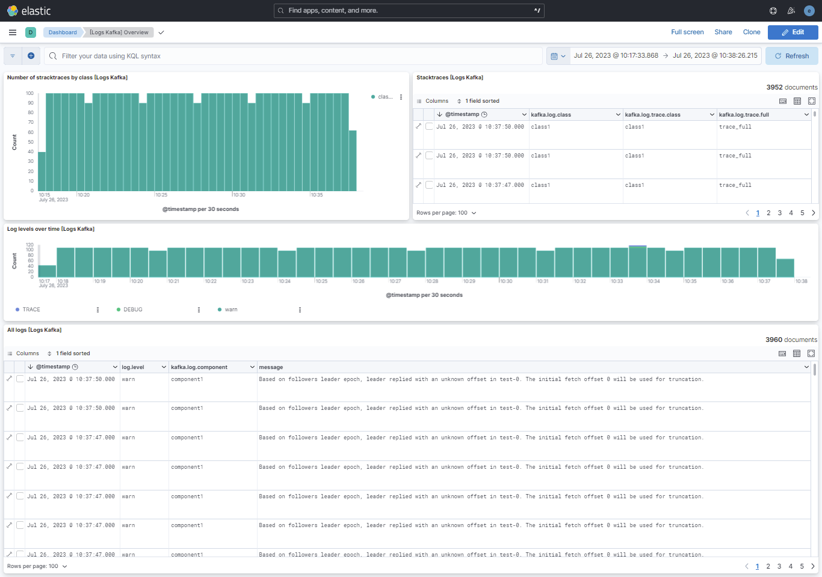822x577 pixels.
Task: Enter fullscreen for the Stacktraces table
Action: [x=812, y=101]
